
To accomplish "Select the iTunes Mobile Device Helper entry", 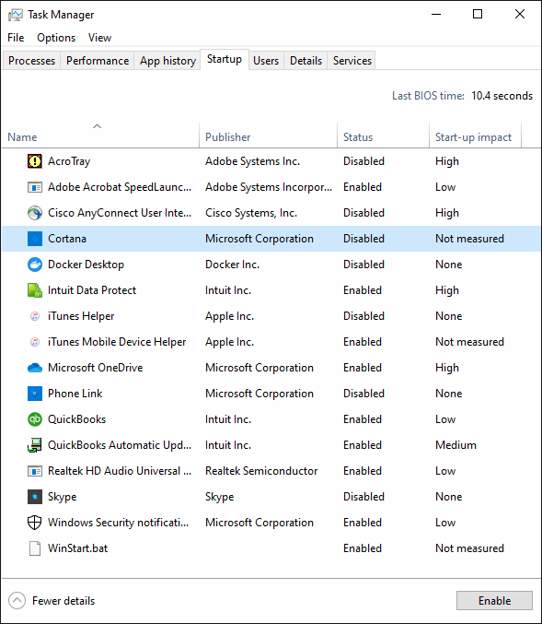I will (x=117, y=342).
